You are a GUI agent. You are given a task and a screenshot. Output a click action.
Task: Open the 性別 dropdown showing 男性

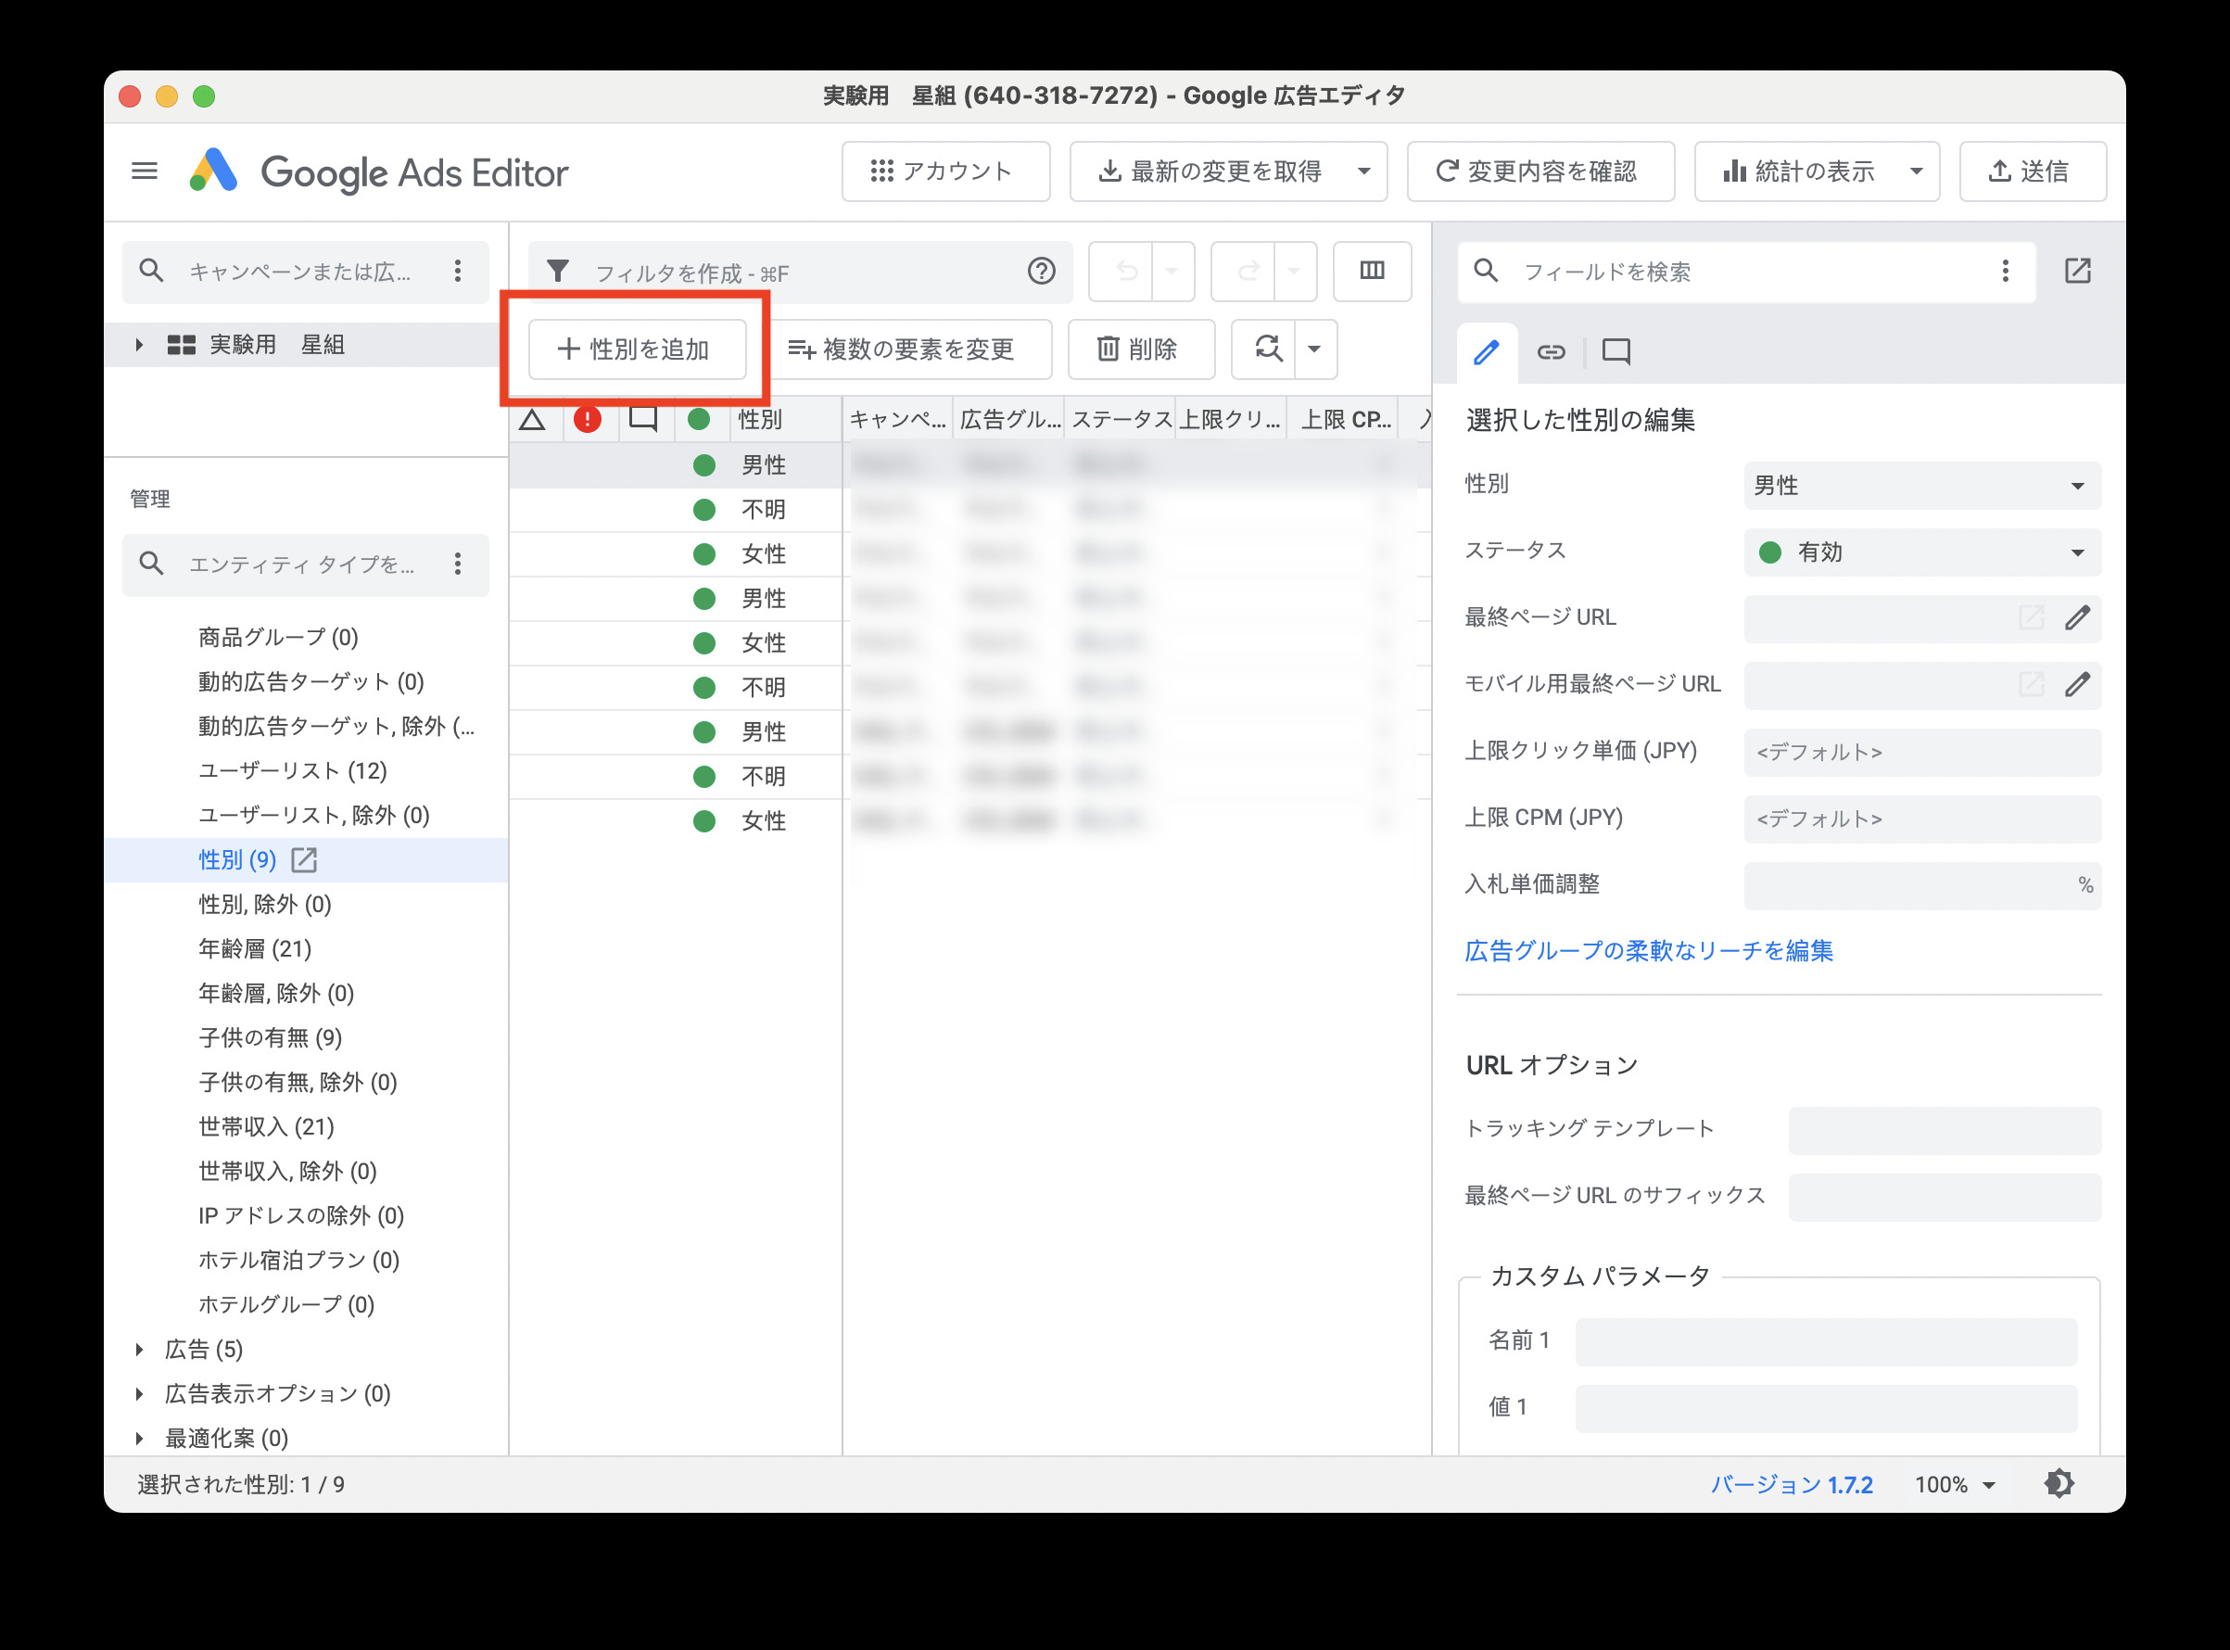tap(1920, 486)
